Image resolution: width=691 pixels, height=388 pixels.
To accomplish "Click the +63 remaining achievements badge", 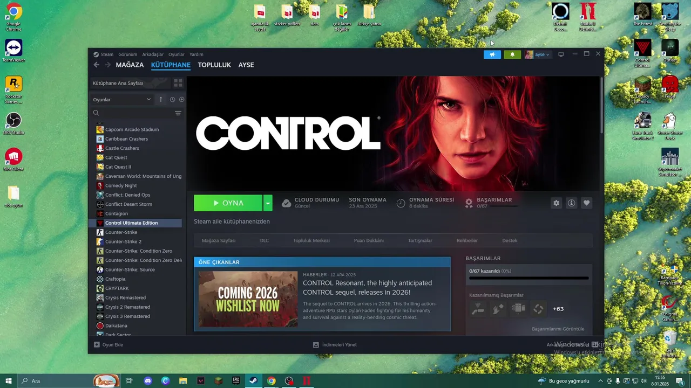I will (x=558, y=309).
